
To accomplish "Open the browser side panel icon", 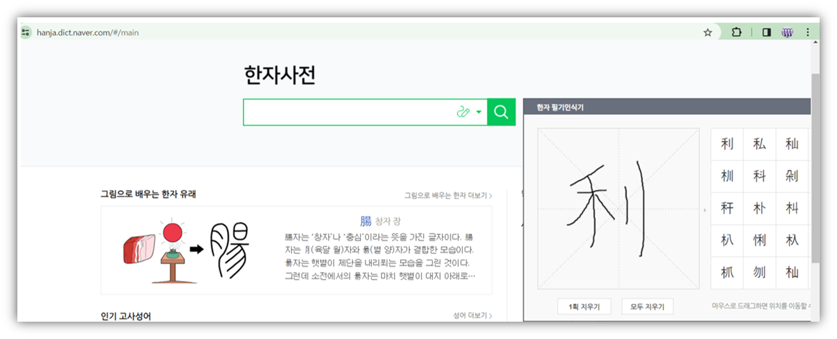I will (x=766, y=32).
